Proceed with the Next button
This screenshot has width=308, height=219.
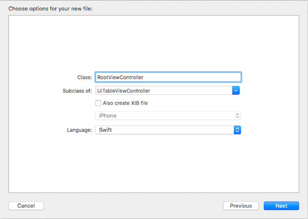[x=281, y=206]
